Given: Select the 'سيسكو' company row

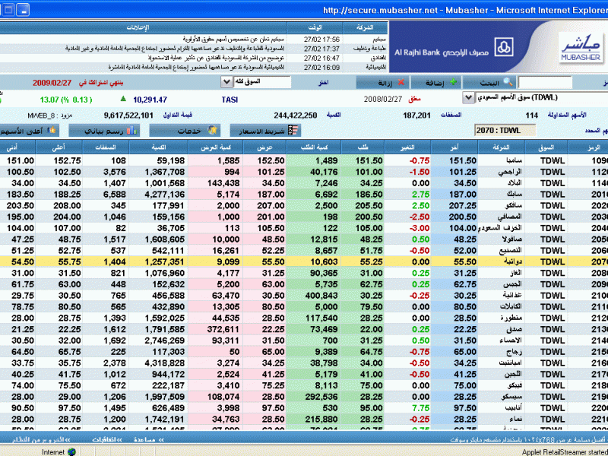Looking at the screenshot, I should (x=304, y=397).
